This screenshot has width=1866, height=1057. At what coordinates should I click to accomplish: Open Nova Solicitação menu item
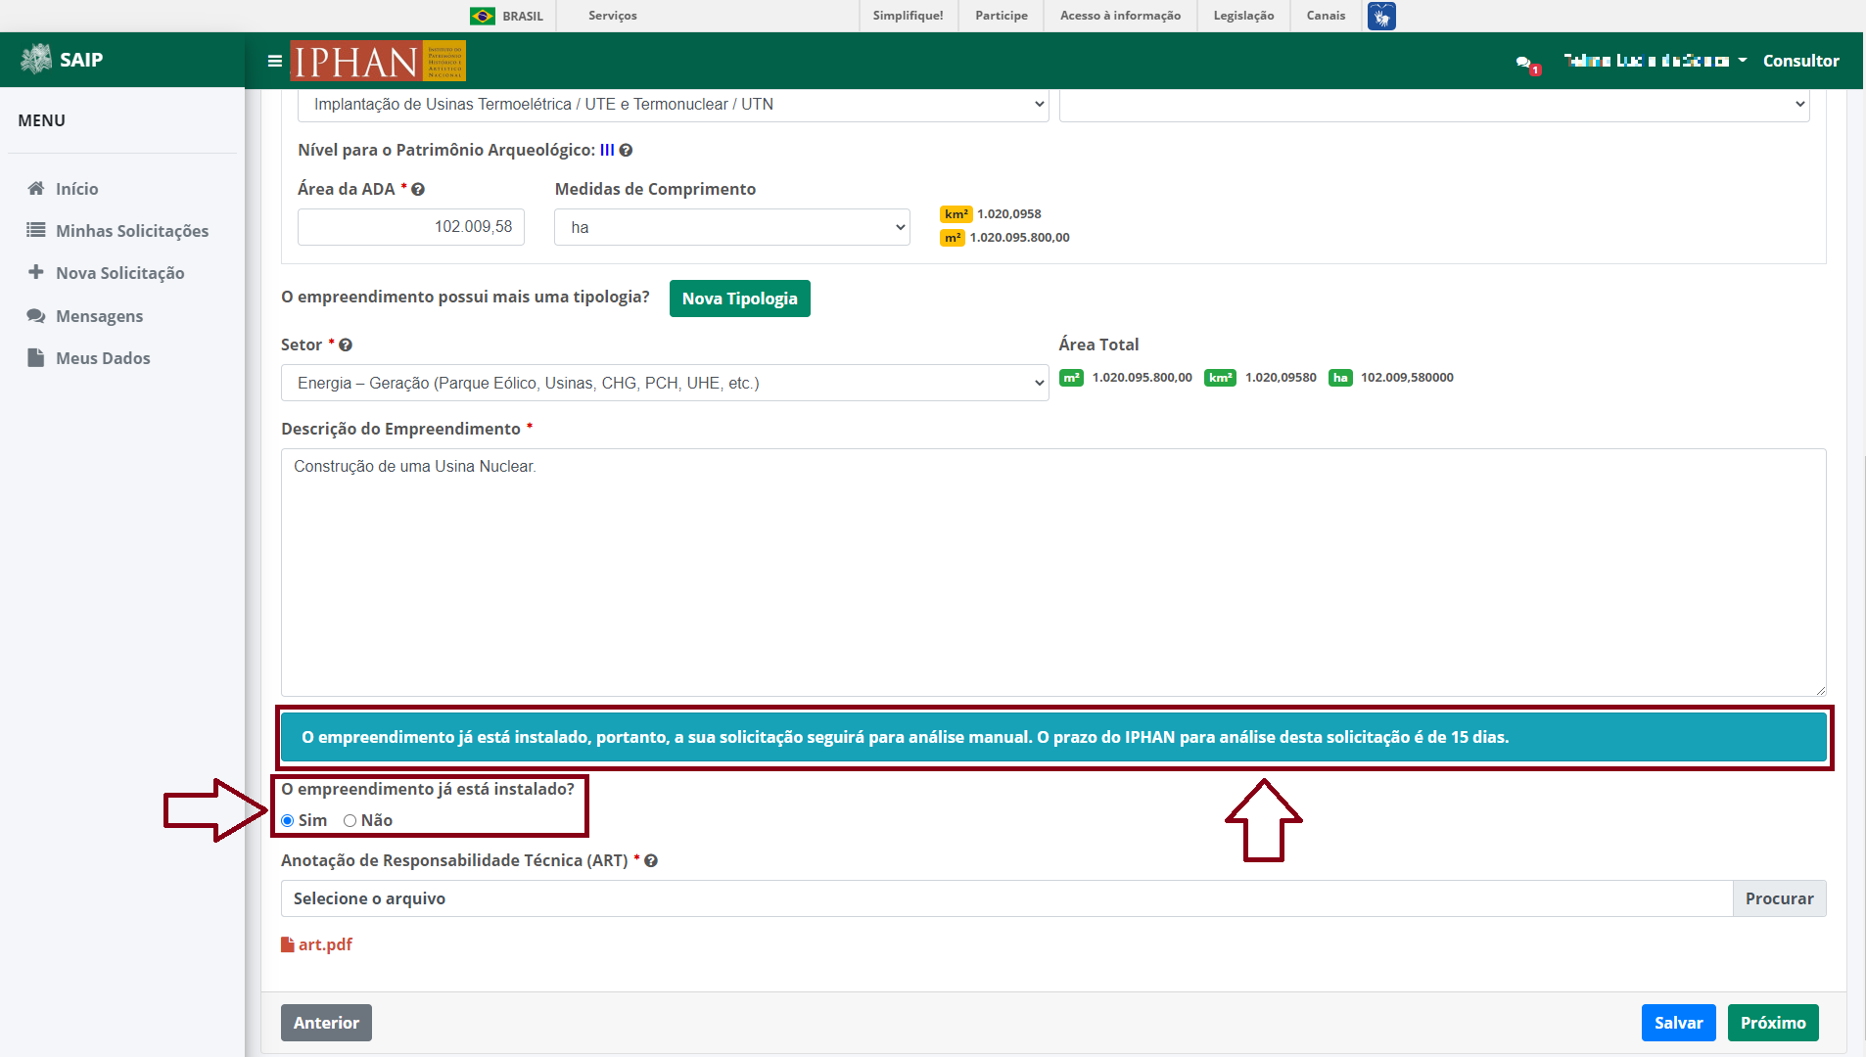(119, 272)
